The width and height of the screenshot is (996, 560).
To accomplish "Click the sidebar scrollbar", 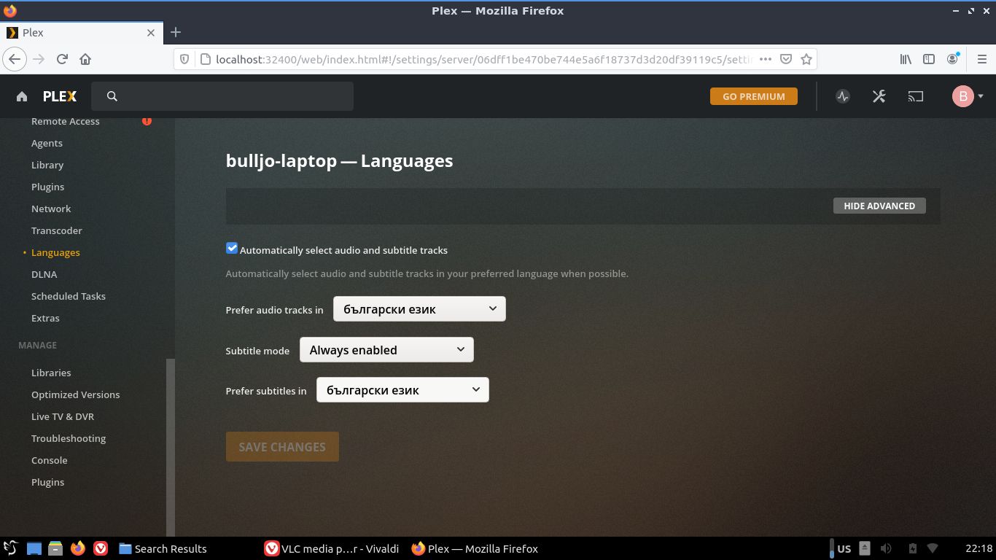I will pos(171,446).
